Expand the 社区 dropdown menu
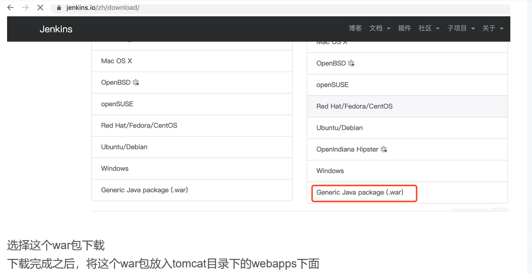 pos(429,28)
